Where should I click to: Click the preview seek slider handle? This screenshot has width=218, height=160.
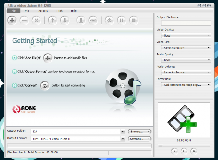point(161,145)
